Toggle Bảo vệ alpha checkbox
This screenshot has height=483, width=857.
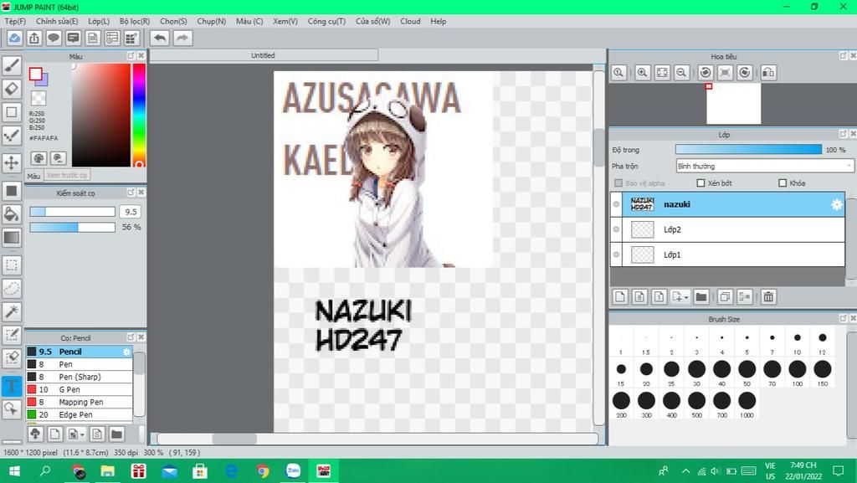click(x=618, y=183)
